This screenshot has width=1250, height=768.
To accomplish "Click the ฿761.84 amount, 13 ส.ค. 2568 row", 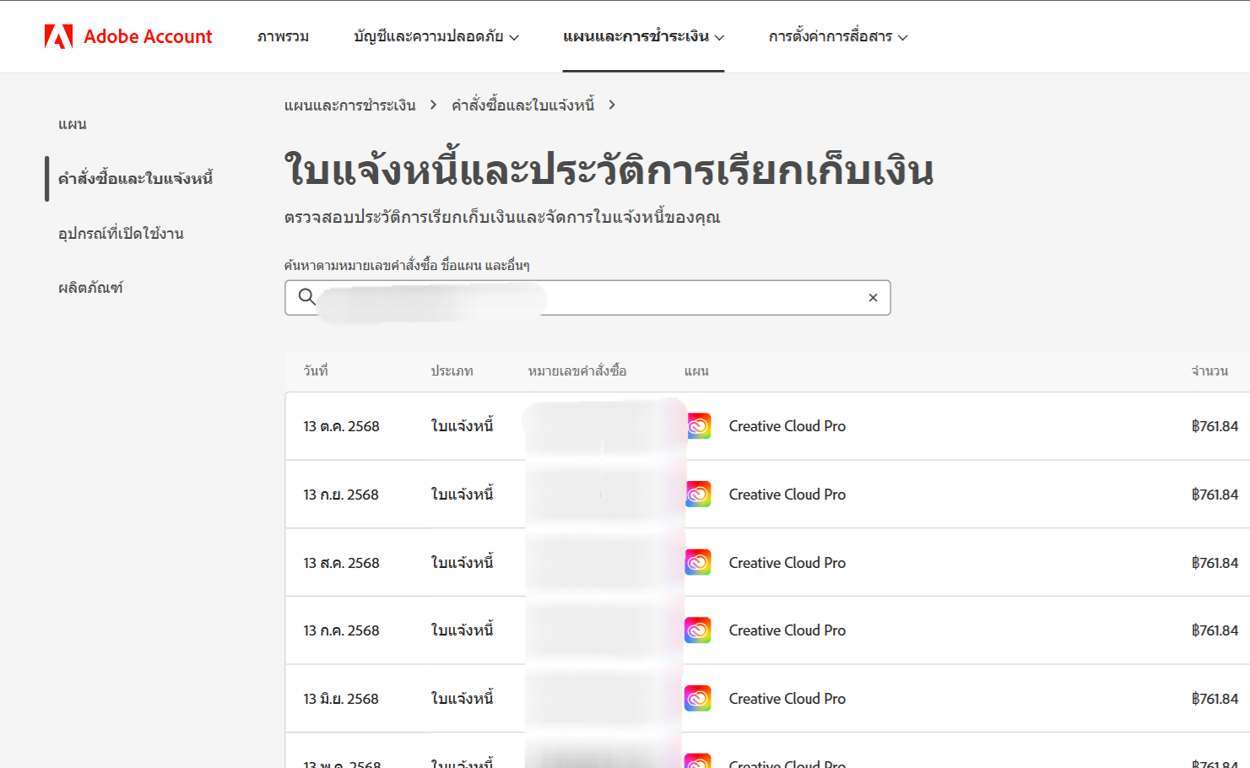I will point(1215,563).
